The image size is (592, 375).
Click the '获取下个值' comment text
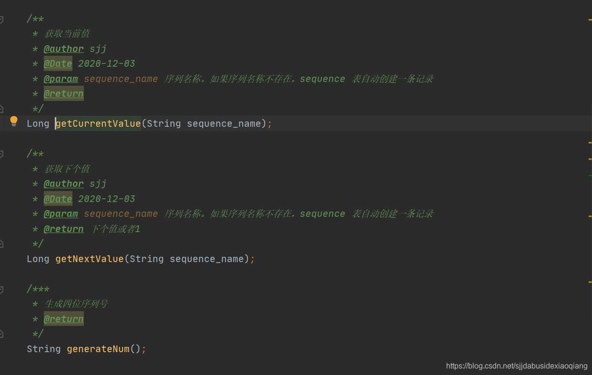[x=67, y=169]
